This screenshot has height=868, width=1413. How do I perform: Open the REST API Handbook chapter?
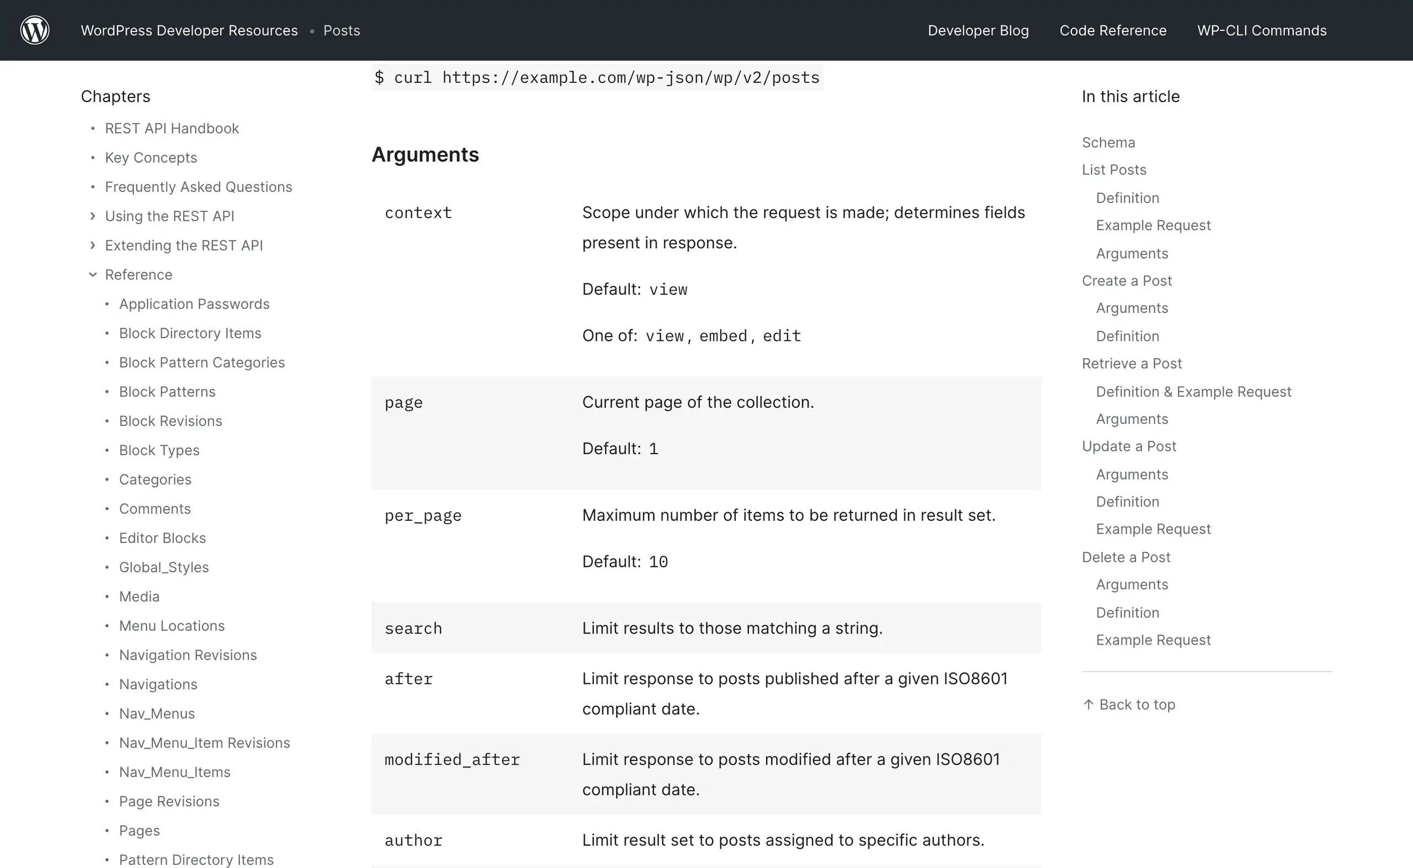pos(172,128)
